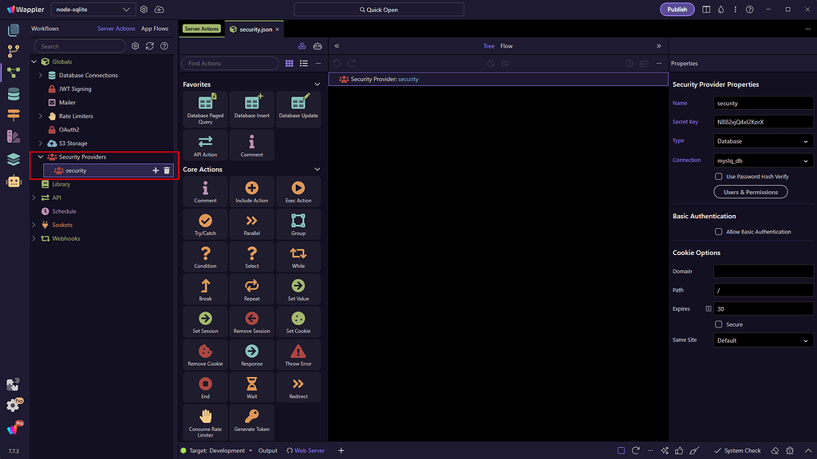The image size is (817, 459).
Task: Click the Publish button
Action: 677,10
